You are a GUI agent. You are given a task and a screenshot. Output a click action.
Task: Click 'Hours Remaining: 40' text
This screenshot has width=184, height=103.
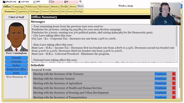(x=16, y=77)
